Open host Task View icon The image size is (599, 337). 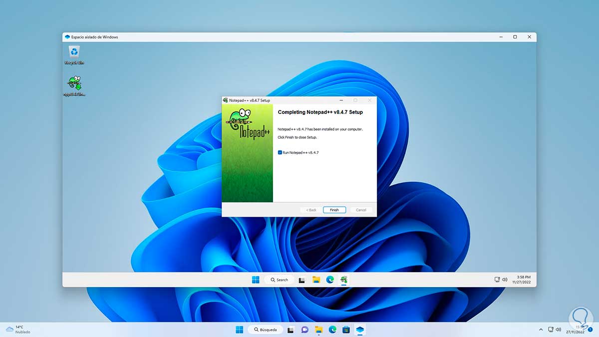tap(291, 330)
